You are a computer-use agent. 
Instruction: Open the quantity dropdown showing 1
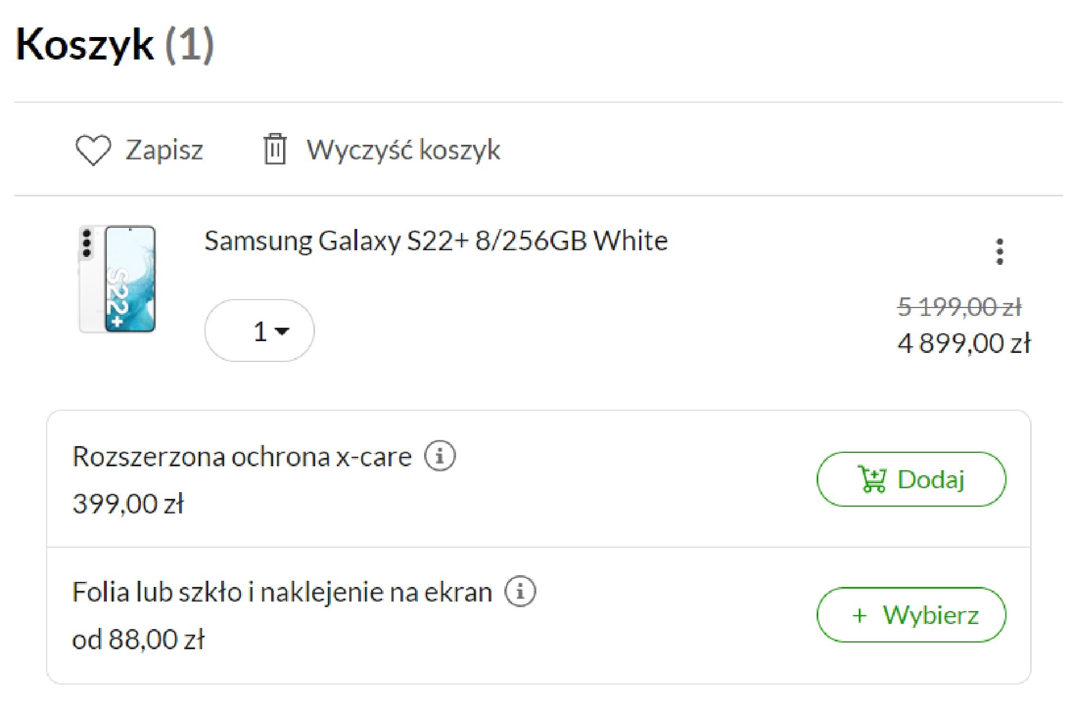259,331
